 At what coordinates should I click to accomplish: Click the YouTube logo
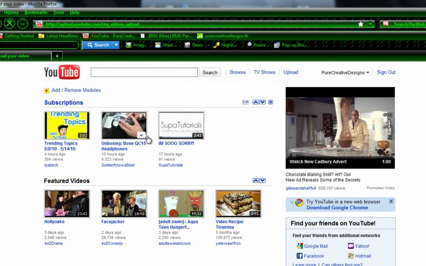point(62,72)
